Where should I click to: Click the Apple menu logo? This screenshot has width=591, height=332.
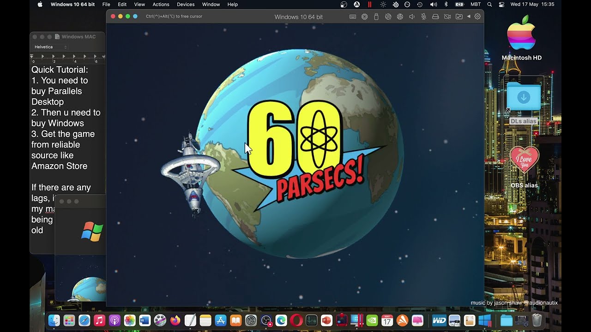(40, 4)
